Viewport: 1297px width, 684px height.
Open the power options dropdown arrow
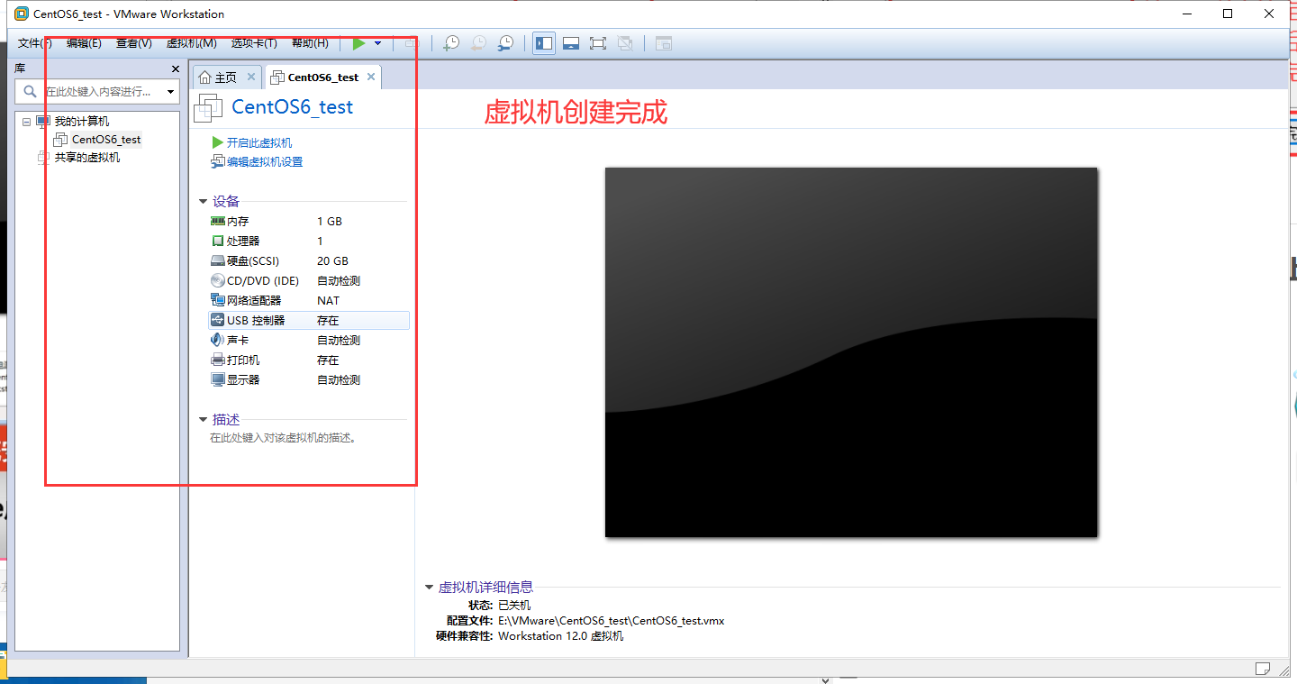(x=377, y=43)
